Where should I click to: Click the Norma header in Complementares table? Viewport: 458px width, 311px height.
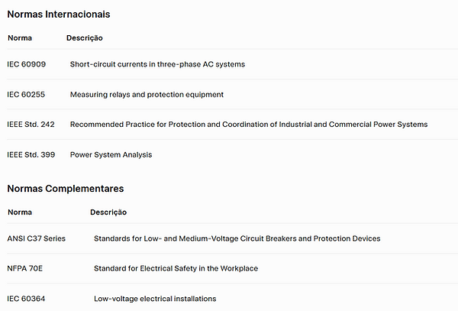pyautogui.click(x=20, y=212)
